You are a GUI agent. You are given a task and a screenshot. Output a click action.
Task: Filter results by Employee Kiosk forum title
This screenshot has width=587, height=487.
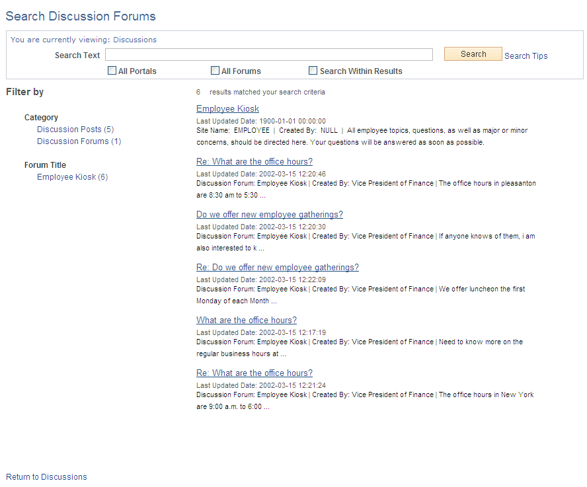pos(72,176)
